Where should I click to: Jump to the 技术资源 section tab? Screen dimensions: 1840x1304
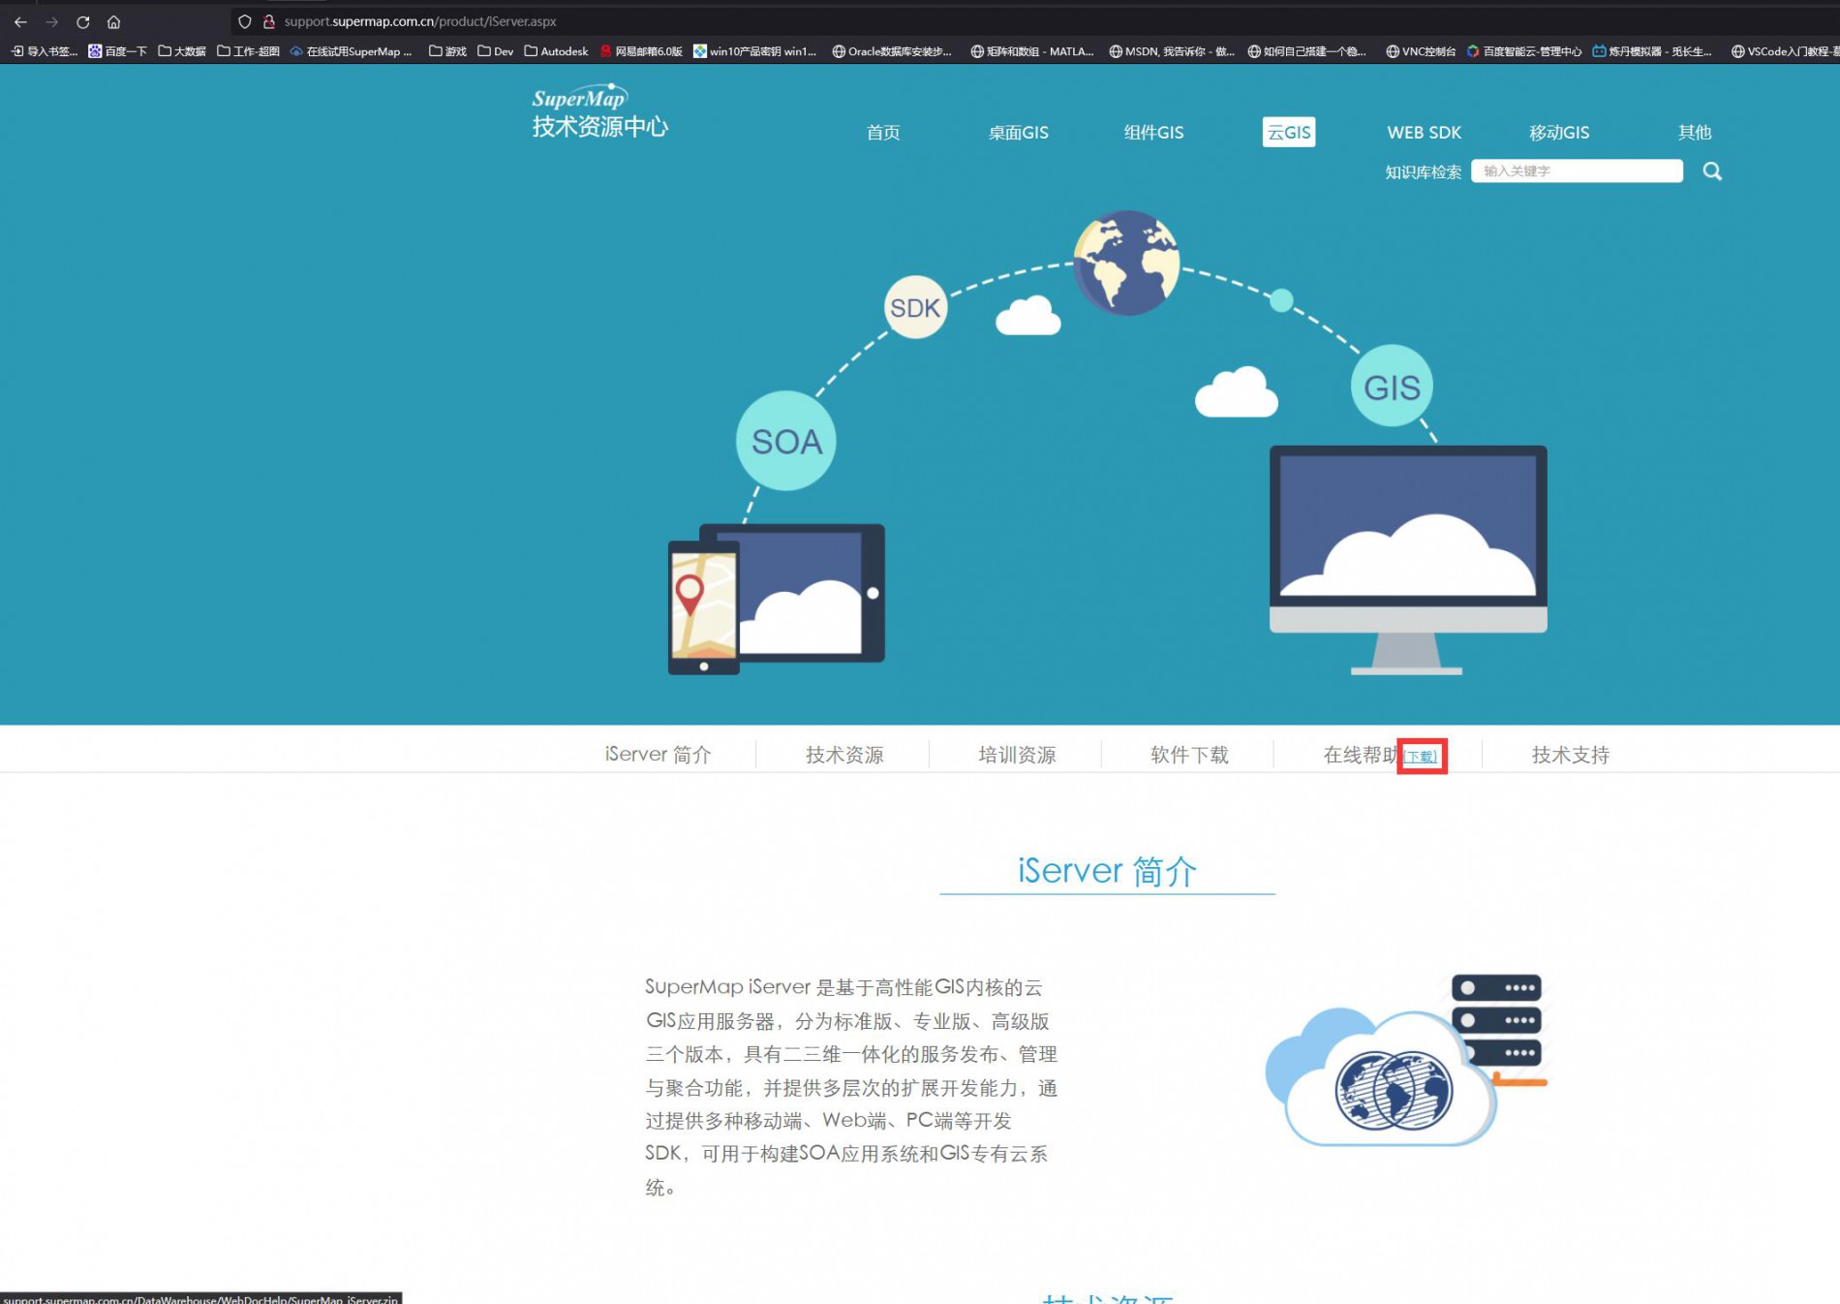tap(844, 755)
